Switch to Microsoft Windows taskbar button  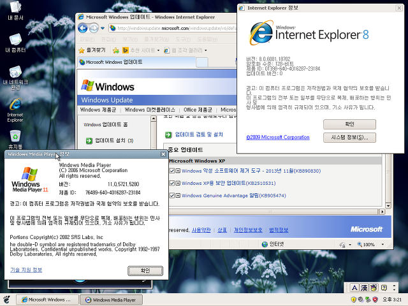47,300
